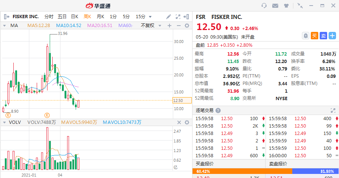This screenshot has width=339, height=178.
Task: Click the 31.96 high label on chart
Action: (63, 33)
